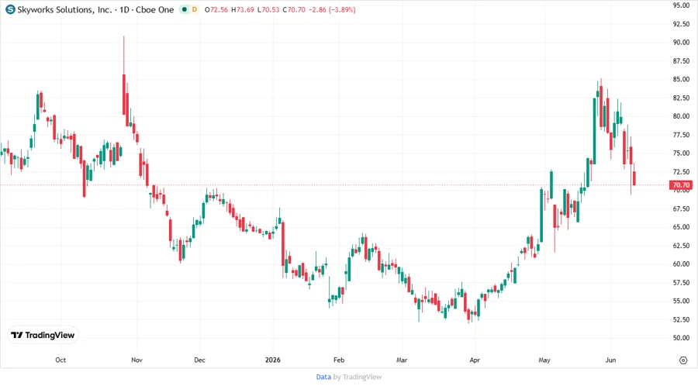Click the open value O72.56
The image size is (698, 386).
pyautogui.click(x=216, y=10)
